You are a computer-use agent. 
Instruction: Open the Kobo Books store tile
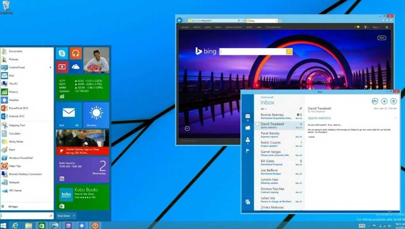[x=83, y=197]
